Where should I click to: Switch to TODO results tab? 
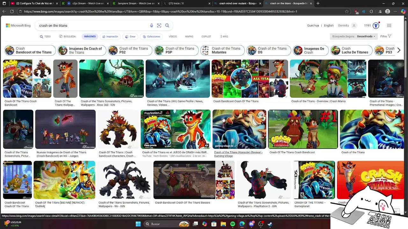tap(45, 37)
